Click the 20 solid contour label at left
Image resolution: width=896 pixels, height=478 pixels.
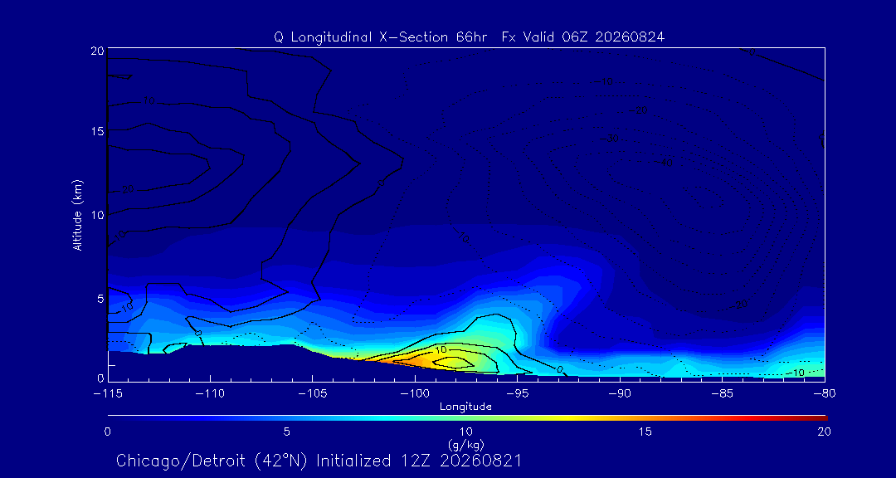point(128,189)
